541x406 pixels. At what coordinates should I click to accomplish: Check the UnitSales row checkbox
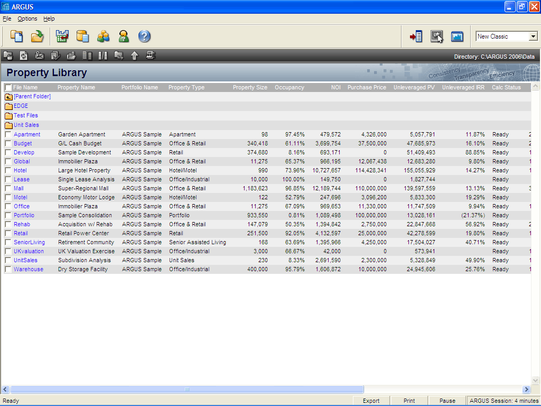tap(8, 260)
